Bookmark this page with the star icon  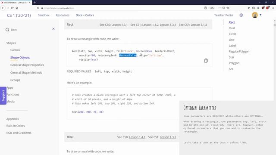[x=228, y=8]
